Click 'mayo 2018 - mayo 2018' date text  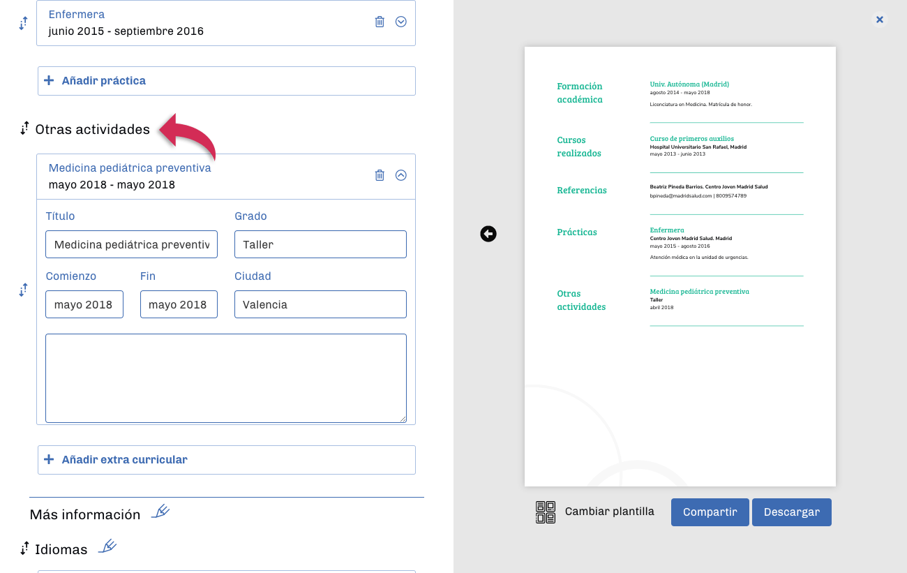coord(112,185)
